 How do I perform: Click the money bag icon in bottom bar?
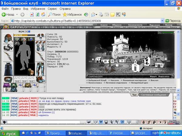click(x=143, y=122)
